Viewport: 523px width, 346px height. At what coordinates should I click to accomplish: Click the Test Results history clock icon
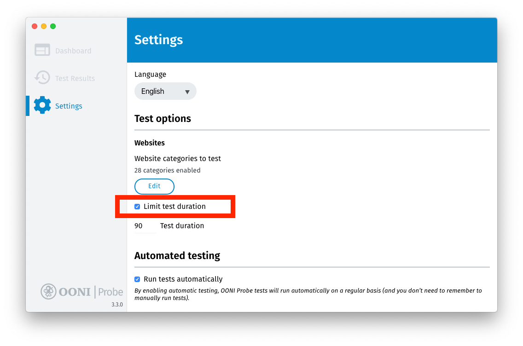click(42, 78)
